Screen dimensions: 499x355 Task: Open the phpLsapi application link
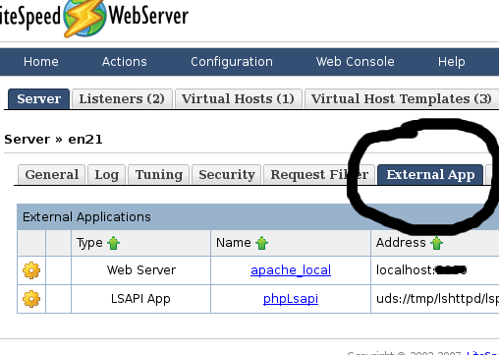click(x=291, y=299)
